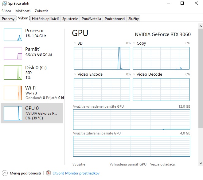Screen dimensions: 203x180
Task: Open the Copy engine dropdown
Action: pyautogui.click(x=134, y=43)
